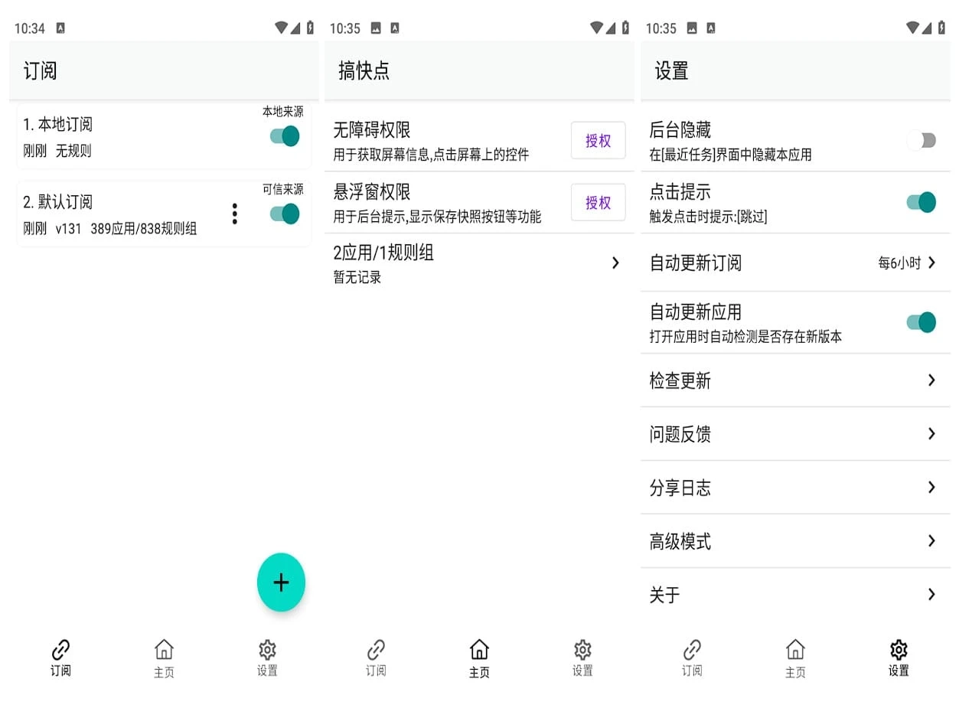Open the 自动更新订阅 每6小时 interval selector
Image resolution: width=959 pixels, height=708 pixels.
(x=906, y=263)
